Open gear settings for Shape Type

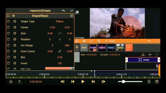(15, 21)
